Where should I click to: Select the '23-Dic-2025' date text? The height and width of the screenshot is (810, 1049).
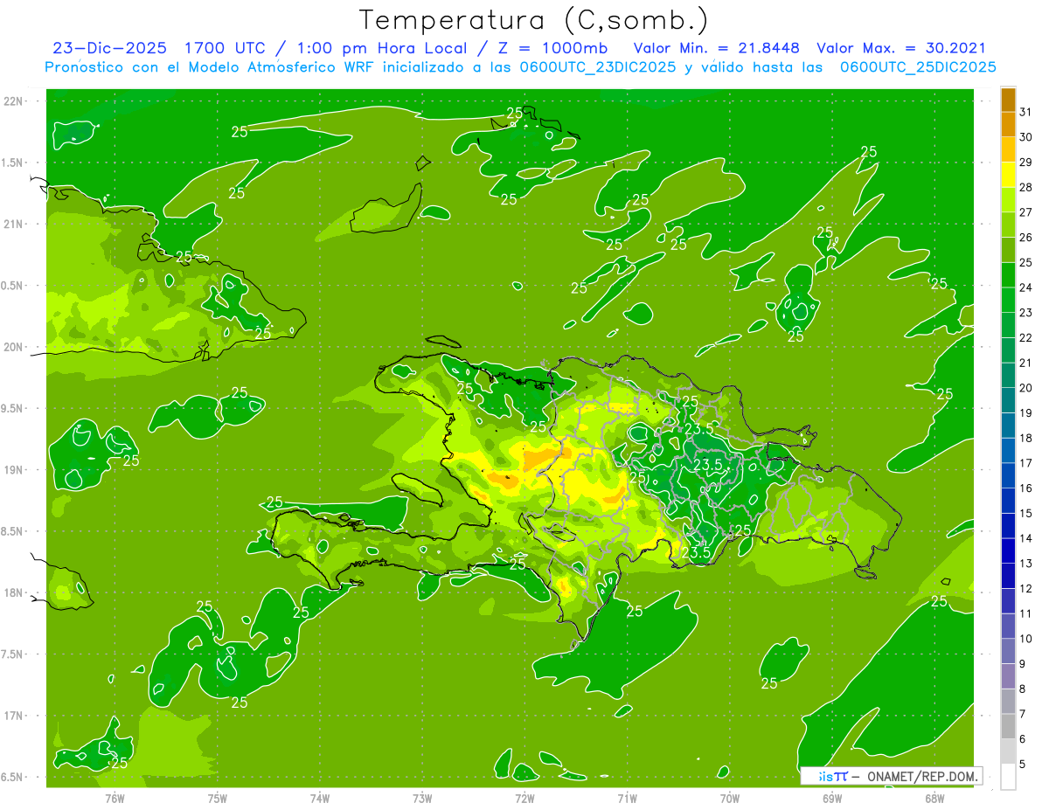(x=109, y=48)
